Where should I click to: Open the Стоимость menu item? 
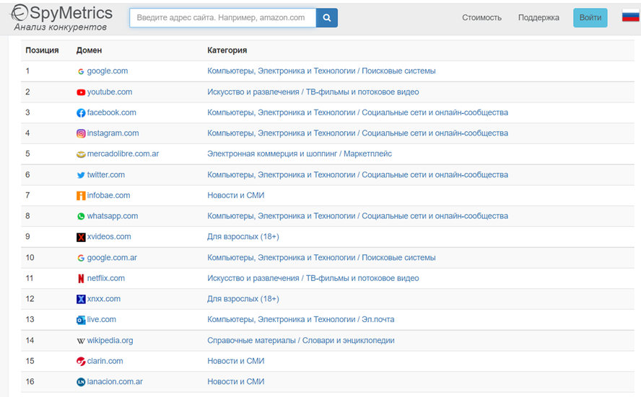click(x=481, y=17)
